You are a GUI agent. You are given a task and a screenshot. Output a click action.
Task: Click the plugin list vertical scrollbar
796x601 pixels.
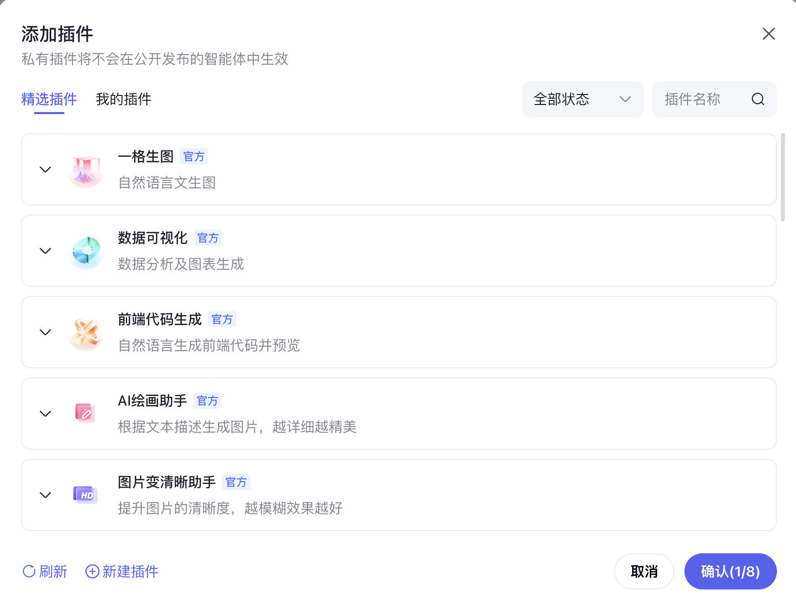[x=783, y=177]
